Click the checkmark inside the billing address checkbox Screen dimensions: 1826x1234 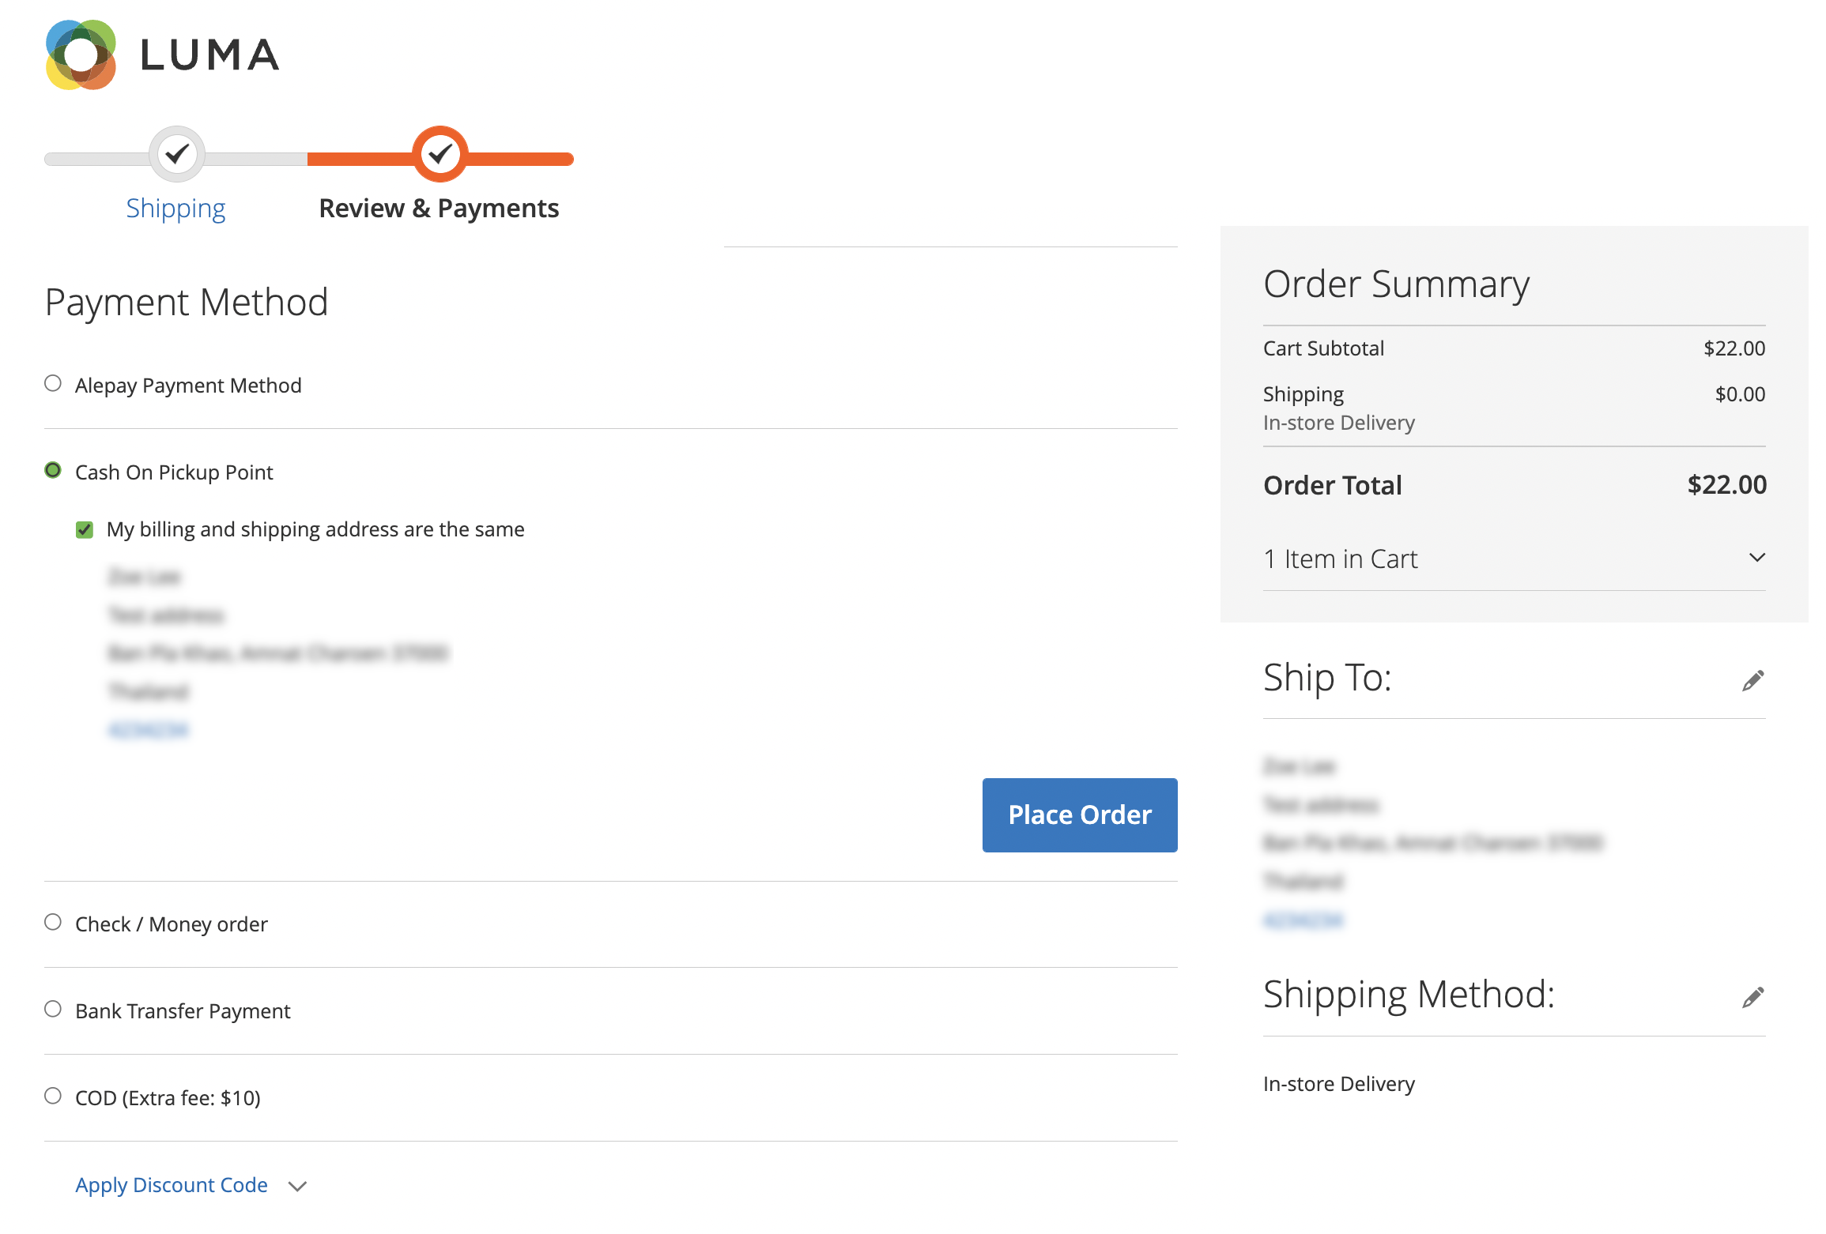(85, 529)
